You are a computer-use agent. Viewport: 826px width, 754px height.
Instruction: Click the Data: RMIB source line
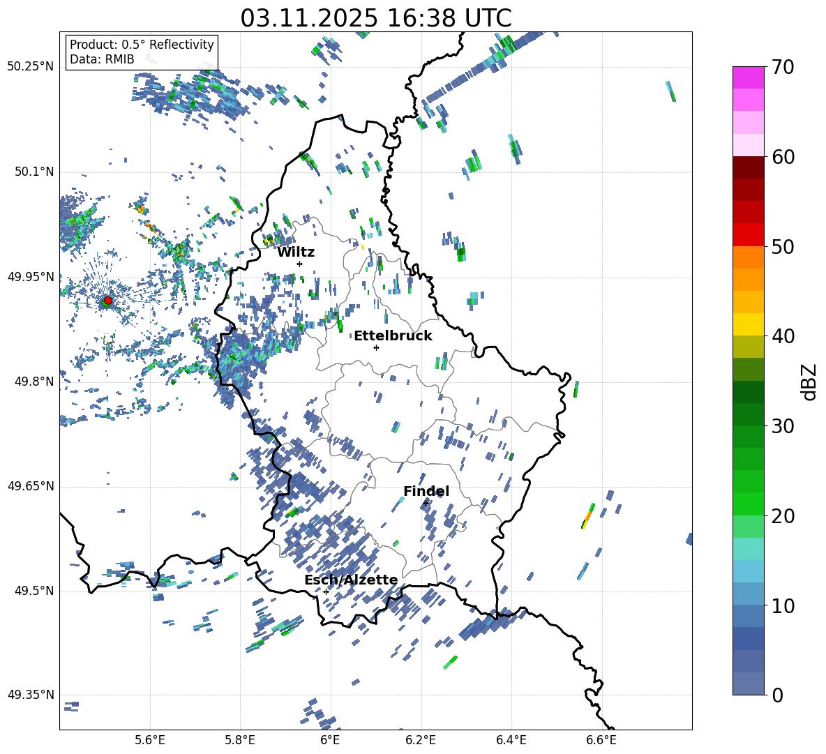click(102, 60)
